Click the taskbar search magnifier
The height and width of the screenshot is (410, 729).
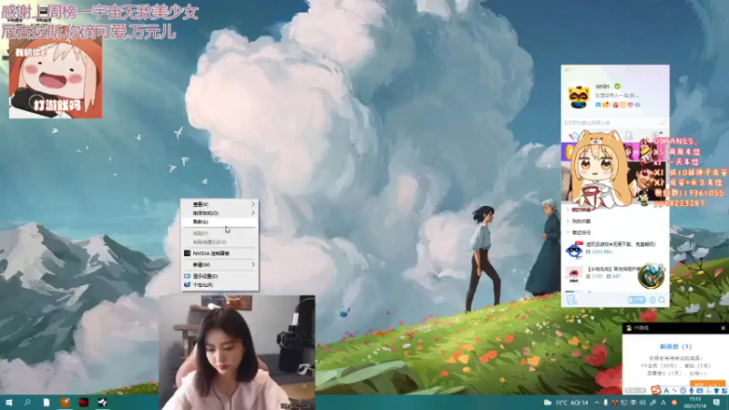coord(27,402)
